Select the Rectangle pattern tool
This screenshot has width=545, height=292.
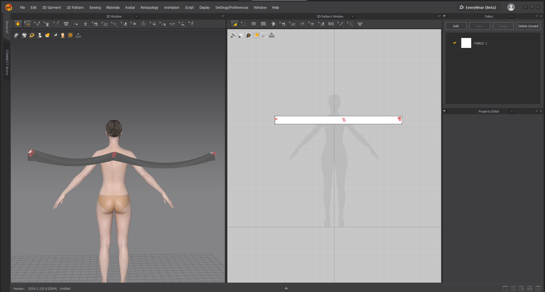254,24
